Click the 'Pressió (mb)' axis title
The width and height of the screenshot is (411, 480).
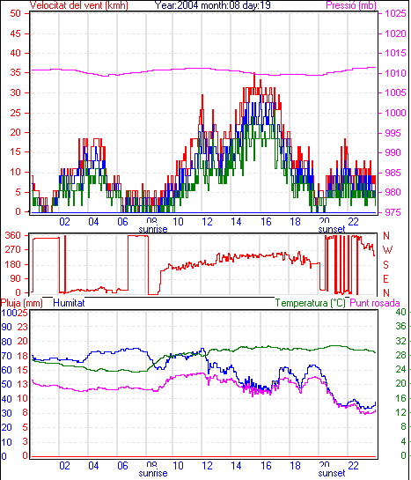pos(351,5)
